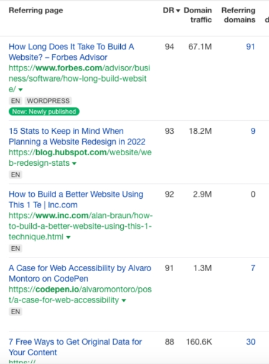The height and width of the screenshot is (364, 269).
Task: Click the forbes.com URL link
Action: [x=79, y=79]
